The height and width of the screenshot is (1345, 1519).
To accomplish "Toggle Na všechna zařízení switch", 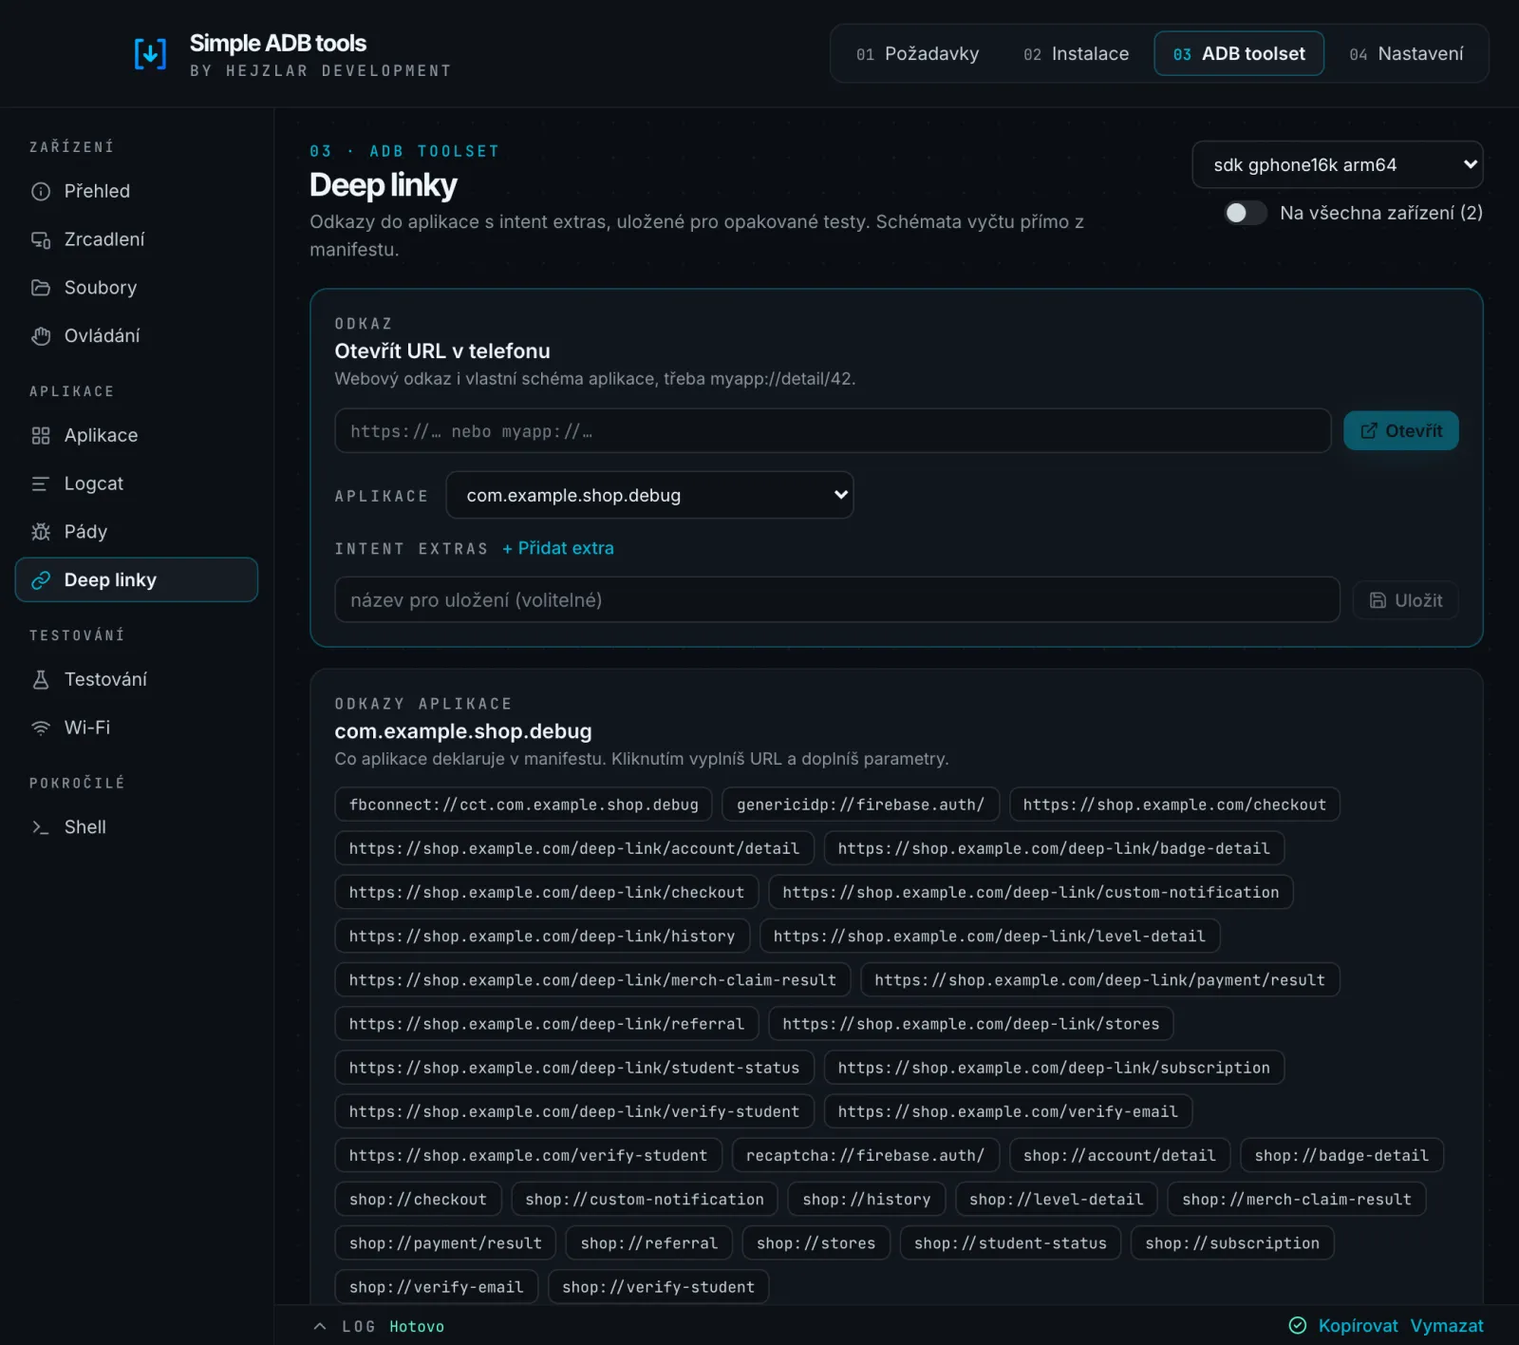I will point(1246,213).
